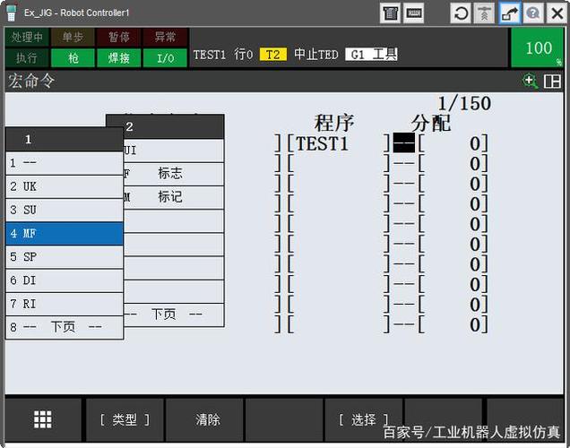
Task: Click the 执行 run indicator
Action: (27, 57)
